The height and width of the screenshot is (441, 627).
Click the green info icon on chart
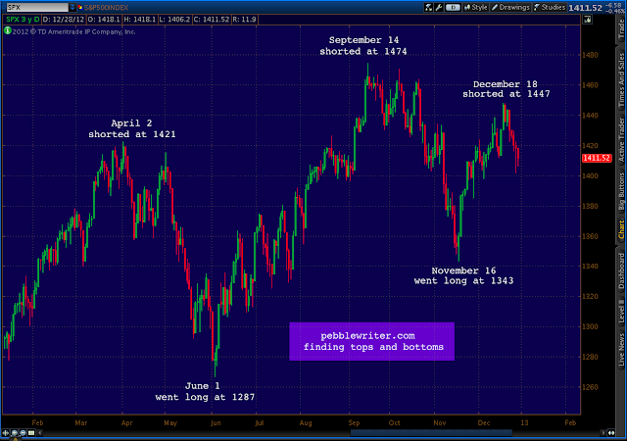tap(7, 30)
